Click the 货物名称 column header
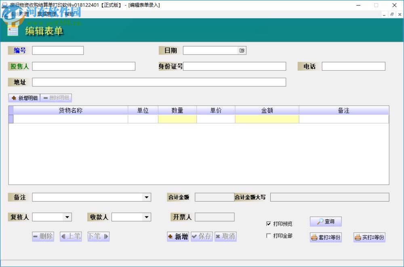The image size is (404, 267). click(71, 110)
